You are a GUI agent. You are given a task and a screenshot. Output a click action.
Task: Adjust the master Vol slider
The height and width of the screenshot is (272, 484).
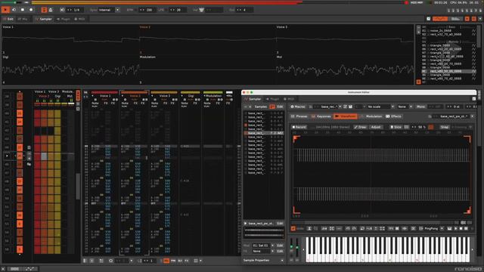pos(210,10)
